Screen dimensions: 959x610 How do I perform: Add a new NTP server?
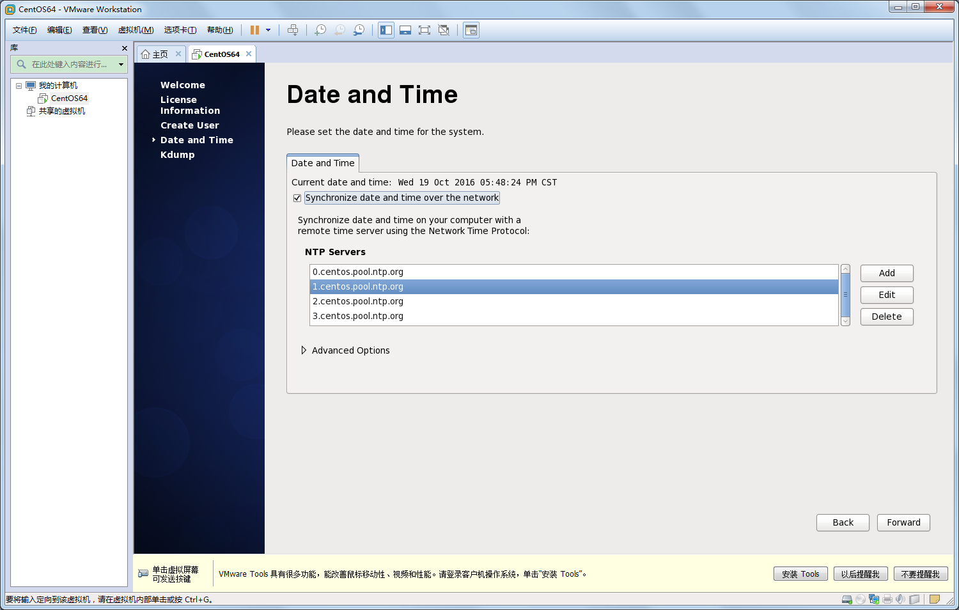887,273
